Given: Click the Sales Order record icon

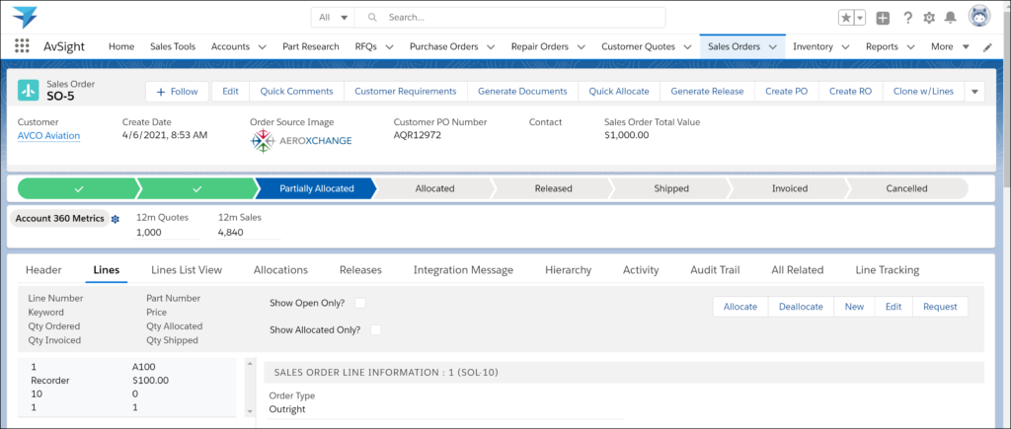Looking at the screenshot, I should pos(29,91).
